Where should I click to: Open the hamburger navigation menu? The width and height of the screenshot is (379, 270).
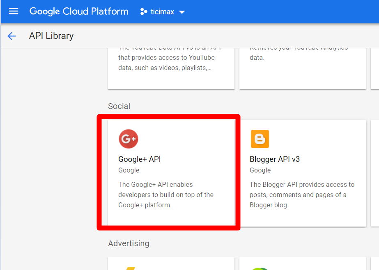(x=14, y=11)
